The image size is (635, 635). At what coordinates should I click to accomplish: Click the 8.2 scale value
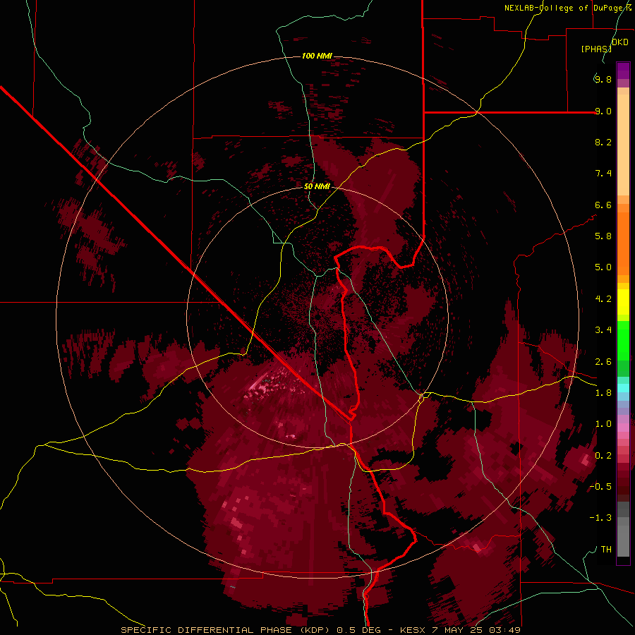point(603,142)
